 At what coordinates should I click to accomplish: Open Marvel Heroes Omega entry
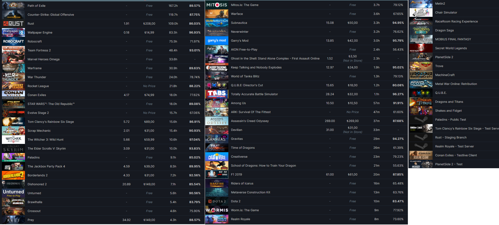43,59
